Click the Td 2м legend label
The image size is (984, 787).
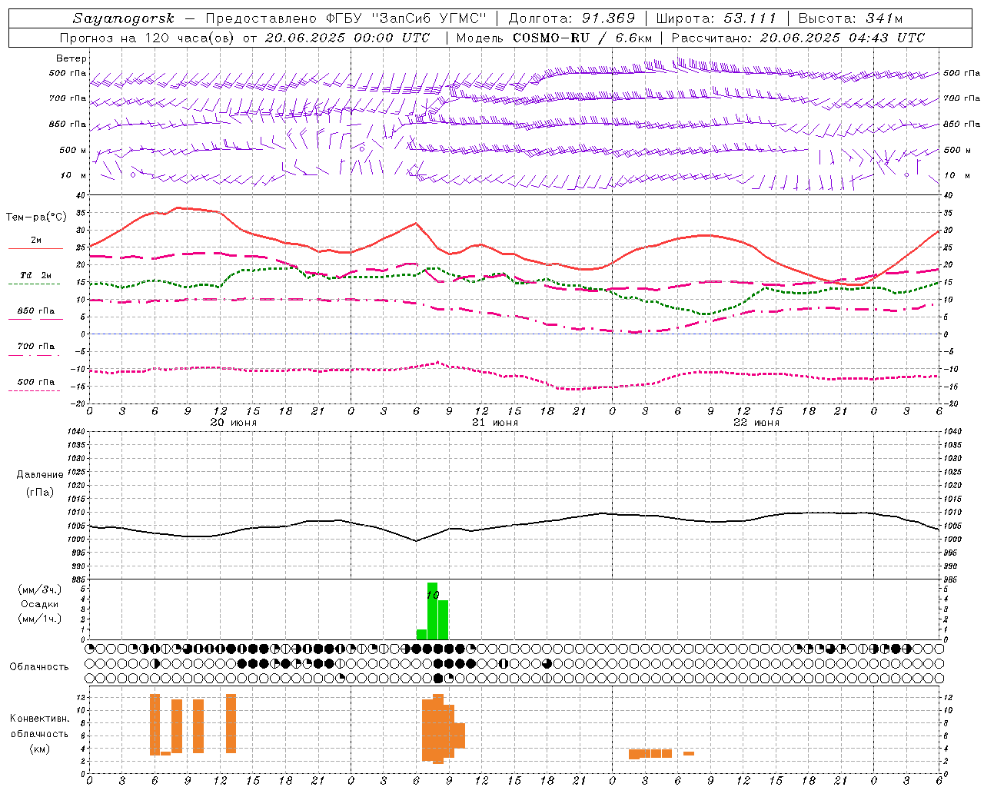tap(36, 275)
